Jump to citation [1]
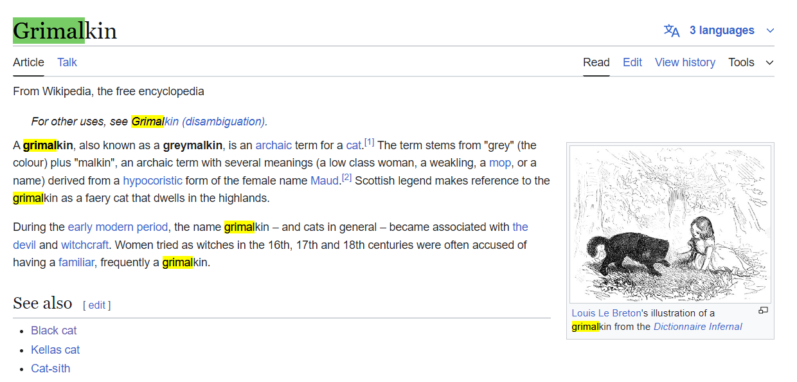 coord(369,142)
